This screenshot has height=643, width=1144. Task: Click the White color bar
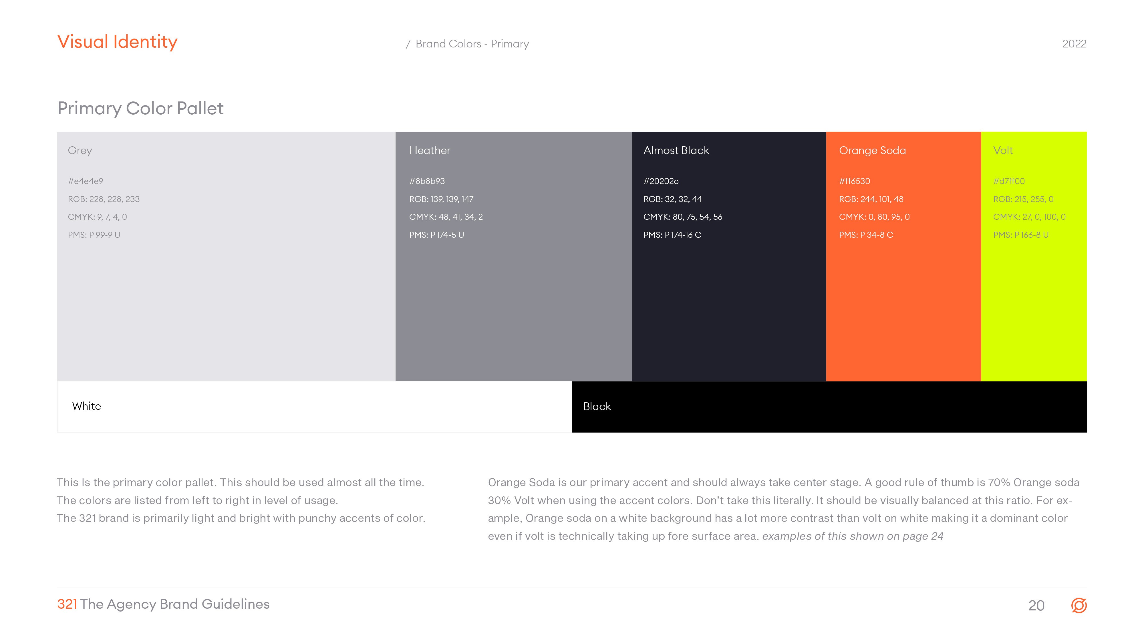point(314,406)
